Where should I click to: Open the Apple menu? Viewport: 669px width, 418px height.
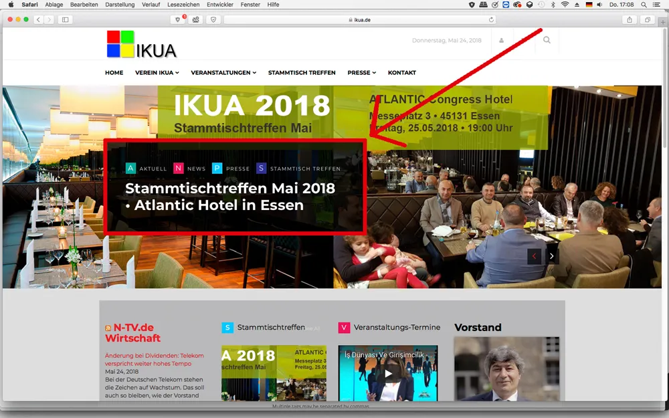coord(11,5)
